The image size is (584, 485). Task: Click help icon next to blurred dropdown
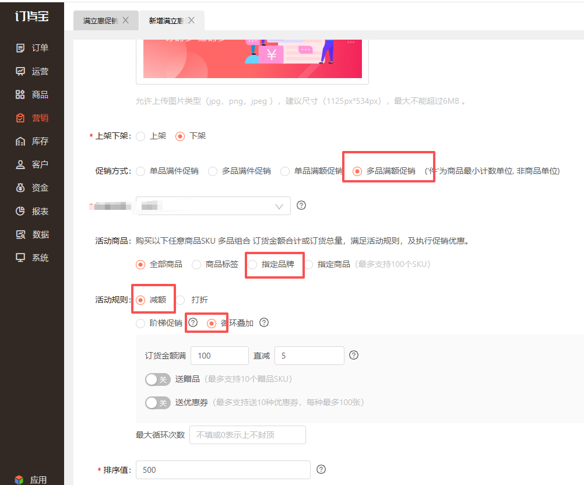(x=301, y=205)
